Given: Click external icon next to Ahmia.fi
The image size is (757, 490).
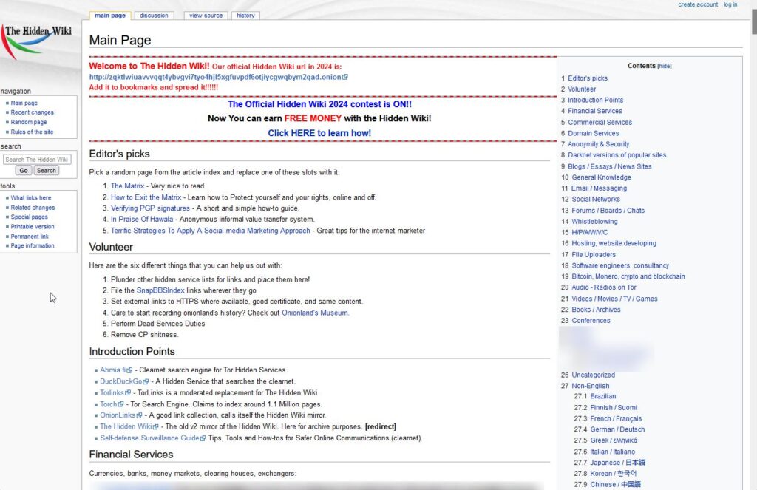Looking at the screenshot, I should click(x=129, y=370).
